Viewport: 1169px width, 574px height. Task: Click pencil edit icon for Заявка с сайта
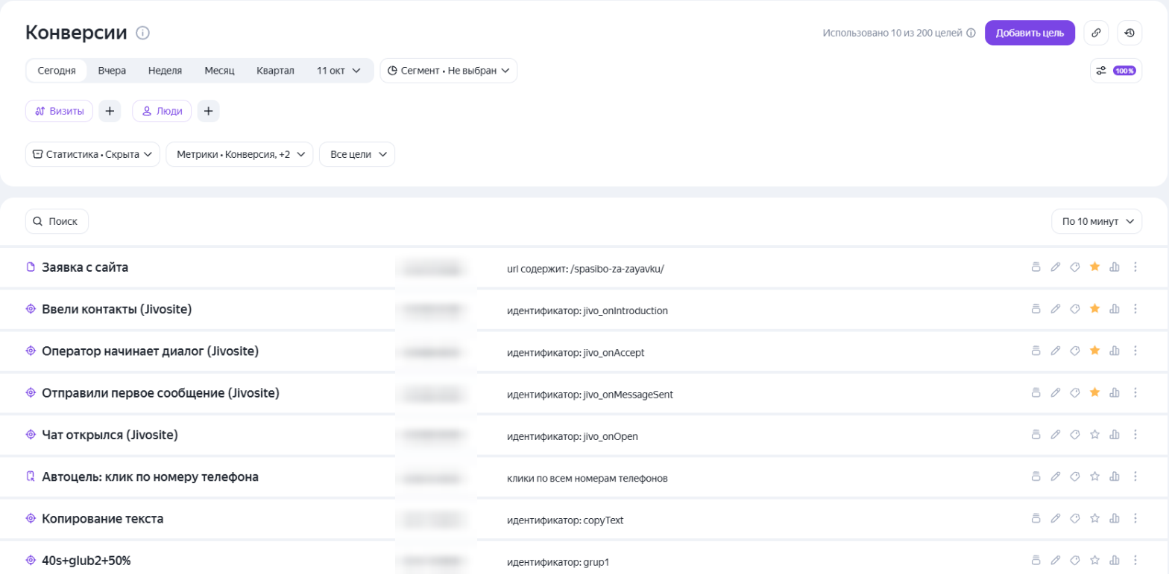(x=1055, y=267)
